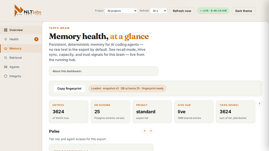Click the DB Schema card showing 25
Image resolution: width=269 pixels, height=151 pixels.
point(110,112)
